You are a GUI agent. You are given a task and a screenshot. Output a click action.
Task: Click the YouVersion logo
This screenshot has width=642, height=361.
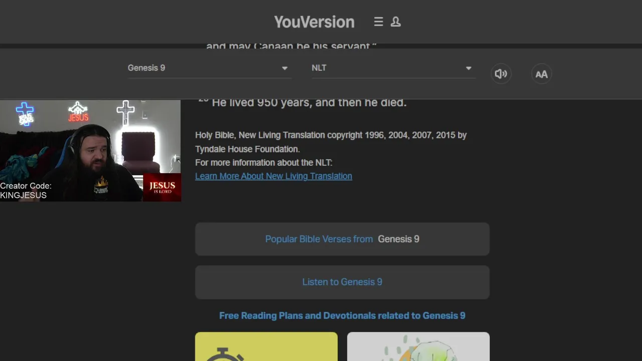(314, 22)
